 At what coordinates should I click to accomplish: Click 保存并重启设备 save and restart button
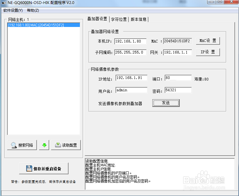pos(44,168)
